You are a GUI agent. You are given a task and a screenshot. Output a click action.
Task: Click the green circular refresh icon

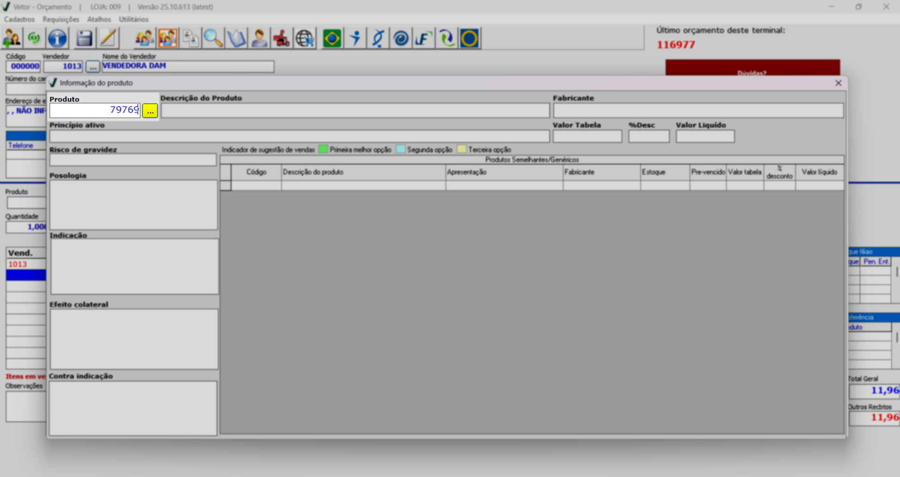pyautogui.click(x=34, y=38)
